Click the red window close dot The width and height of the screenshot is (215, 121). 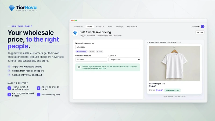72,21
